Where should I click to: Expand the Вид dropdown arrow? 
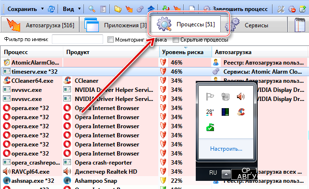click(80, 9)
